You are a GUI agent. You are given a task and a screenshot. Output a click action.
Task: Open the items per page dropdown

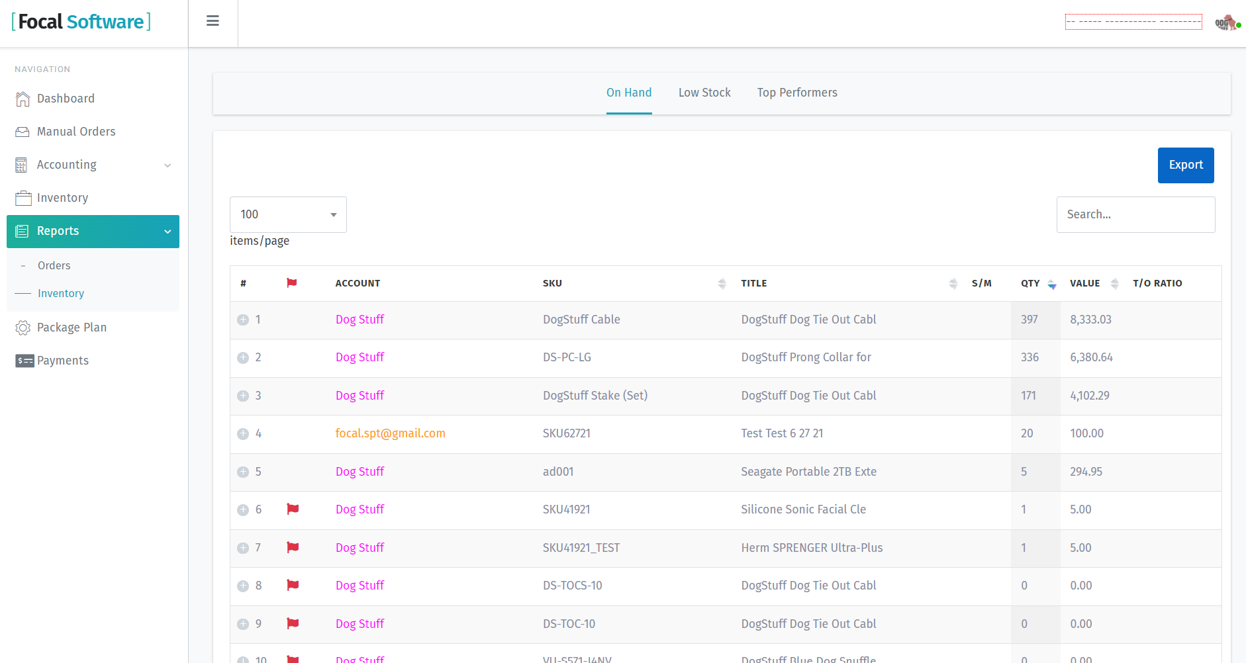(x=288, y=214)
